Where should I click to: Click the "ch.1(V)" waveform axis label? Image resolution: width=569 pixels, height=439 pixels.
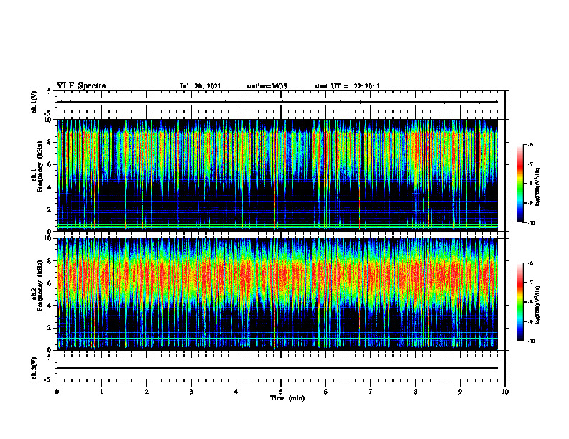(34, 102)
